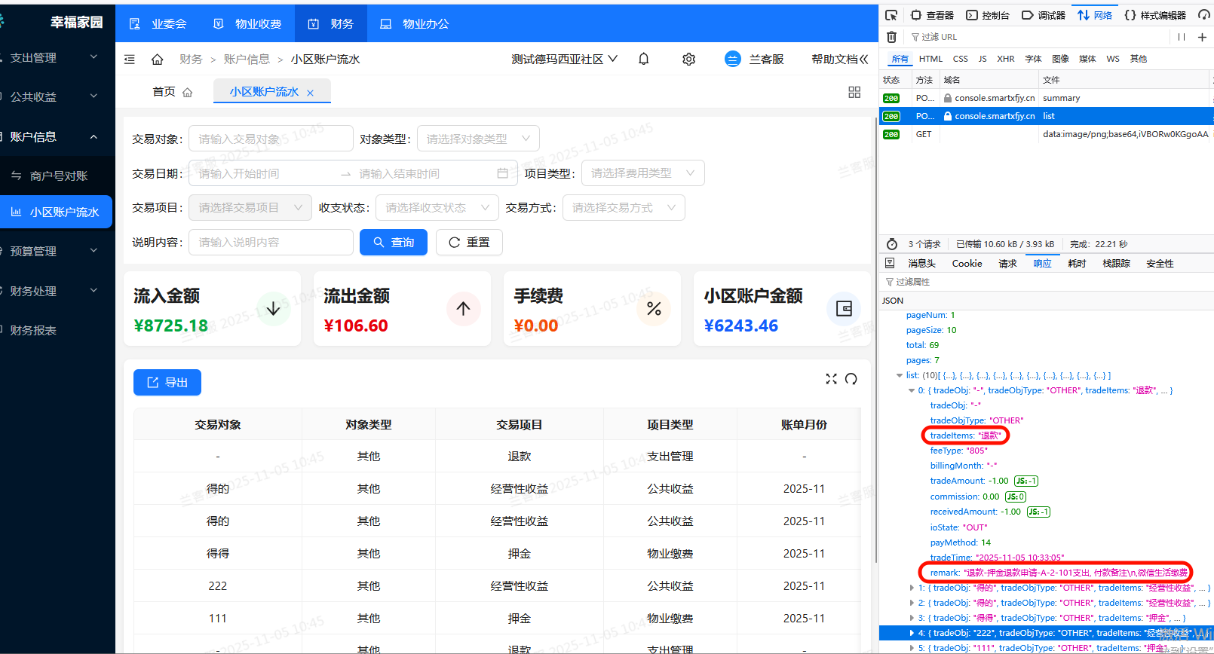1214x654 pixels.
Task: Click the notification bell icon
Action: click(643, 59)
